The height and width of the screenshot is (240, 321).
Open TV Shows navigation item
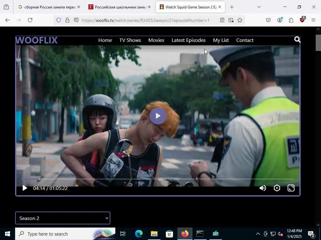coord(130,40)
